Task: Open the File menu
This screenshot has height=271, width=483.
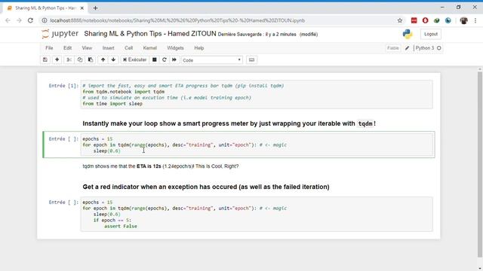Action: tap(49, 48)
